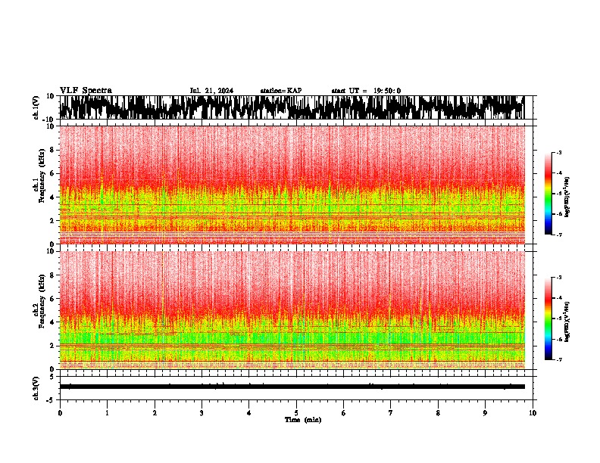Select the "ch.3(V)" axis label
600x463 pixels.
click(36, 388)
